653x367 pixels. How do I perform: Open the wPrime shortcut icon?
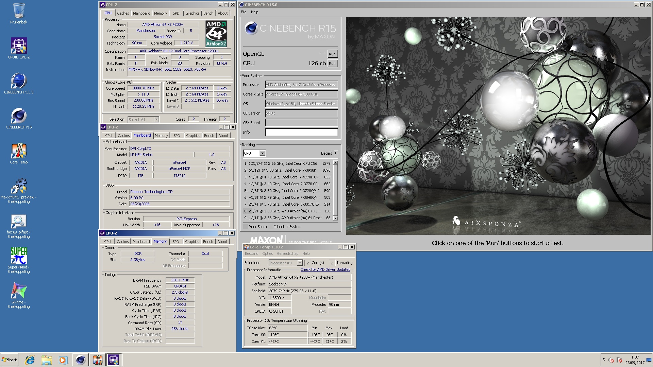coord(19,295)
